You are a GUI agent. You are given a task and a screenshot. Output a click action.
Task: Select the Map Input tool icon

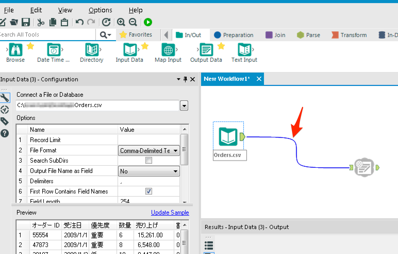click(x=168, y=50)
